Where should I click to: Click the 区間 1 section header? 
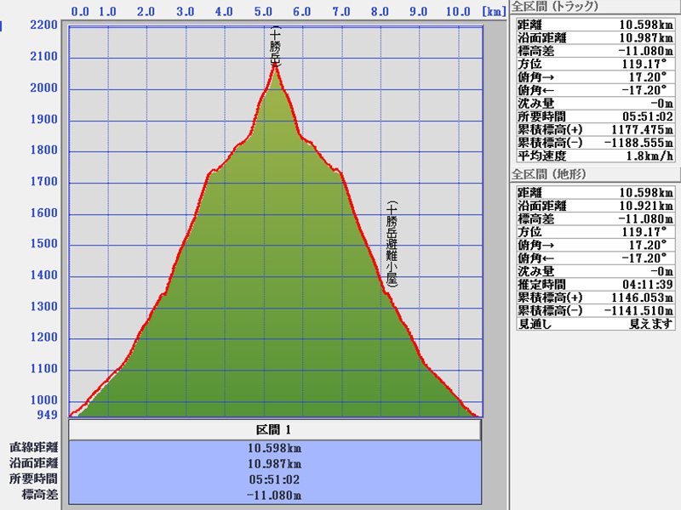point(274,430)
